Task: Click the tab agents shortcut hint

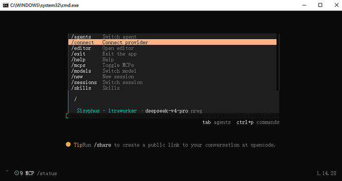Action: coord(217,122)
